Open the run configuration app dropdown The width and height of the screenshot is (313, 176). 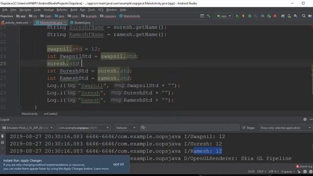224,16
